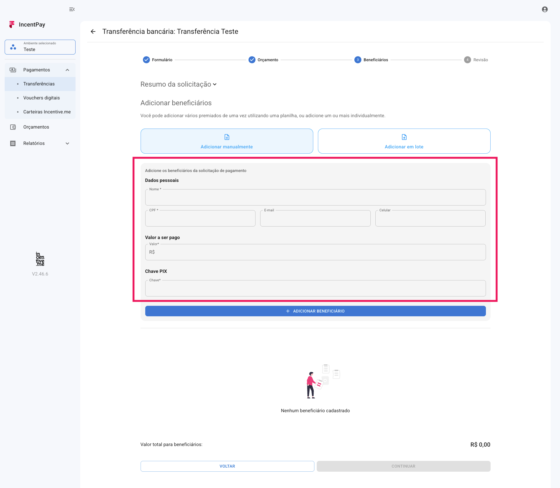Click ADICIONAR BENEFICIÁRIO button
Viewport: 560px width, 488px height.
tap(315, 311)
